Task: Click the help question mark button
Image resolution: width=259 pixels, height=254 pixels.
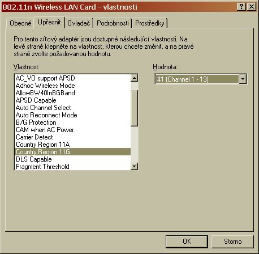Action: point(241,7)
